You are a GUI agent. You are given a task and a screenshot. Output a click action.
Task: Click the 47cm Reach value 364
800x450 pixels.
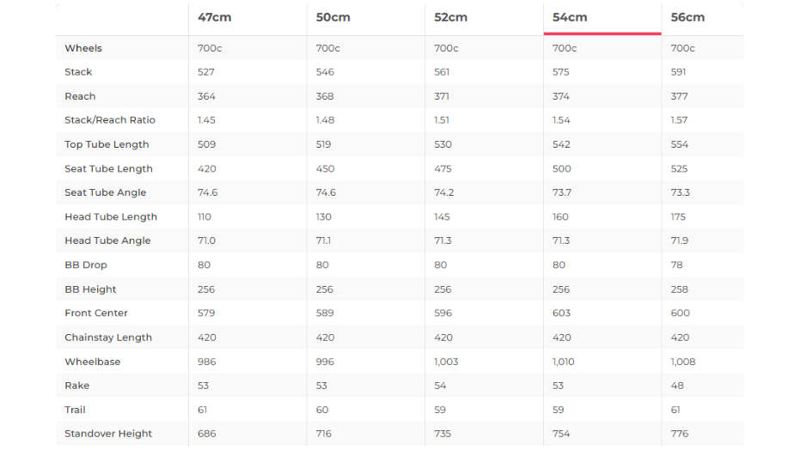click(206, 96)
